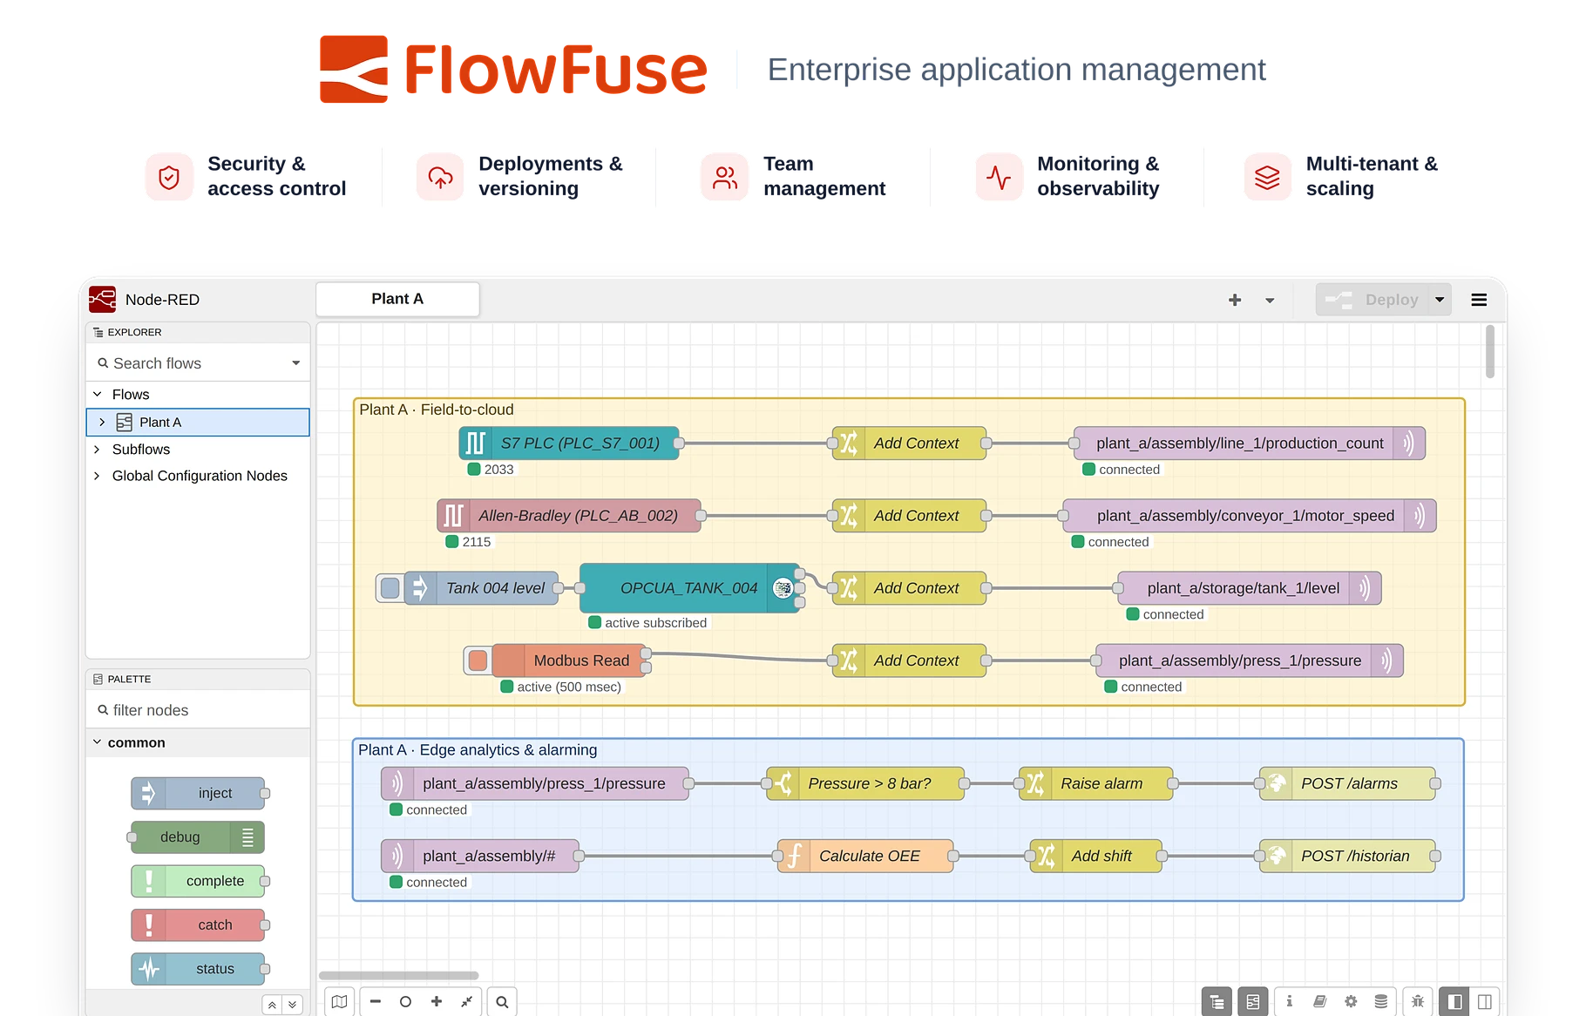Screen dimensions: 1586x1016
Task: Select the storage/tank_1/level MQTT node
Action: (1250, 588)
